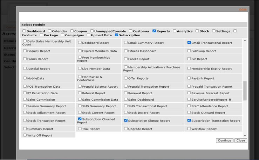Image resolution: width=259 pixels, height=160 pixels.
Task: Tick Daily Sales Membership Unit Count
Action: (x=25, y=41)
